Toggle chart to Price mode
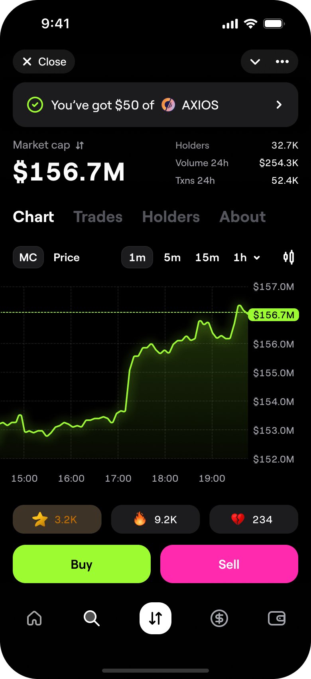This screenshot has width=311, height=679. point(67,257)
